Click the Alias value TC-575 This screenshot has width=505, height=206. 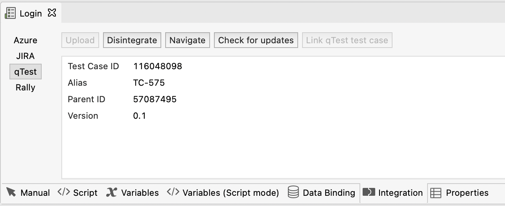[x=149, y=83]
